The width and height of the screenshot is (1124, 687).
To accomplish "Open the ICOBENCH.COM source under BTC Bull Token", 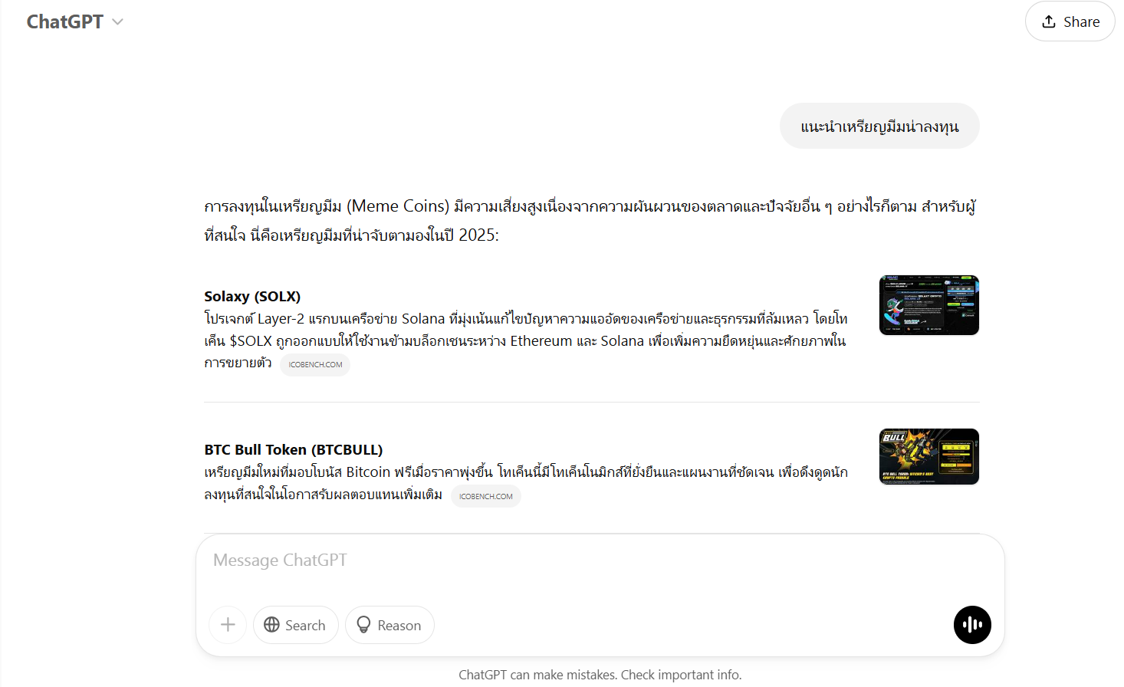I will (x=485, y=496).
